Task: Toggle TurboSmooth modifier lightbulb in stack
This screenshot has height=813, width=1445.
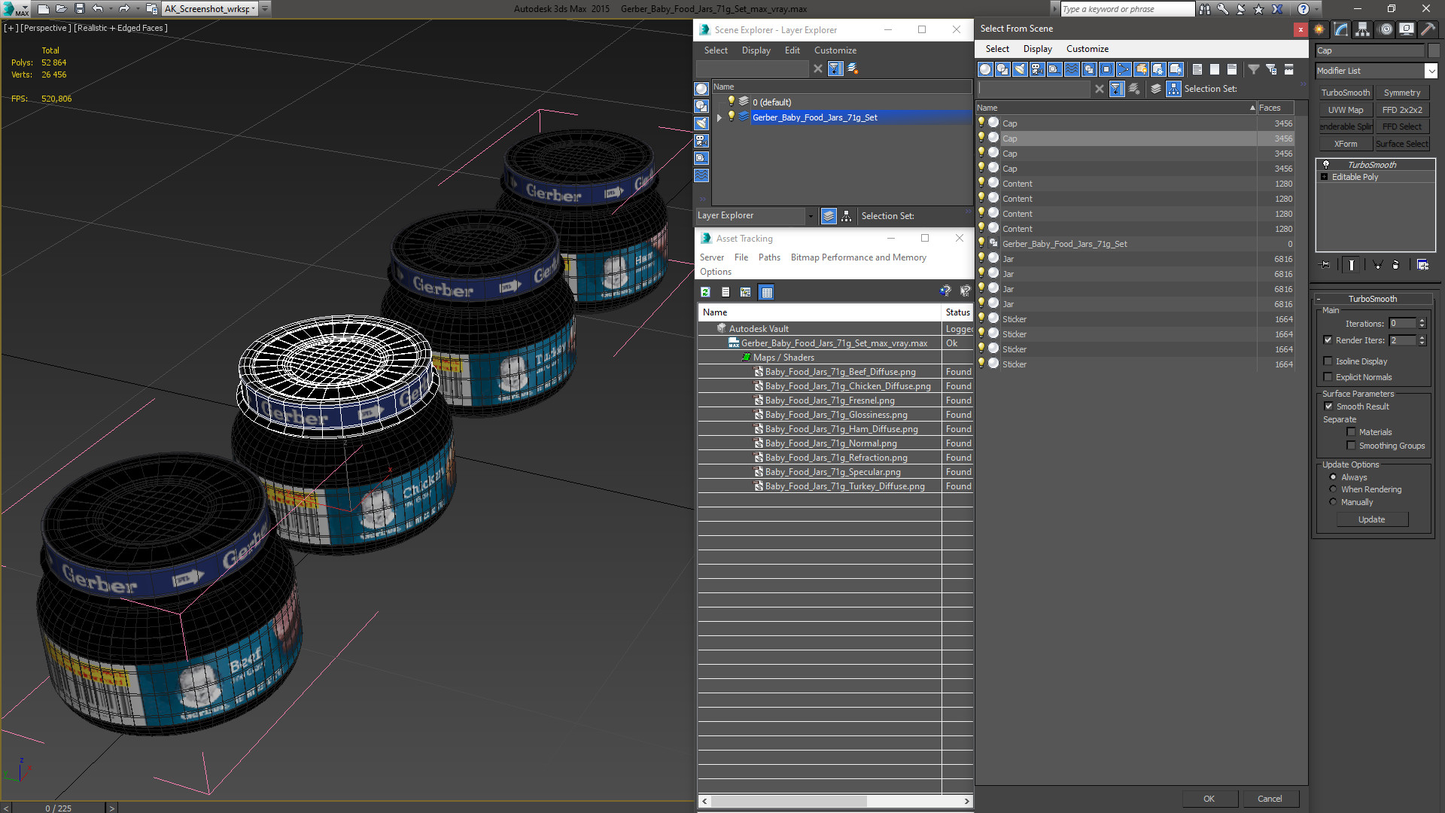Action: [x=1326, y=164]
